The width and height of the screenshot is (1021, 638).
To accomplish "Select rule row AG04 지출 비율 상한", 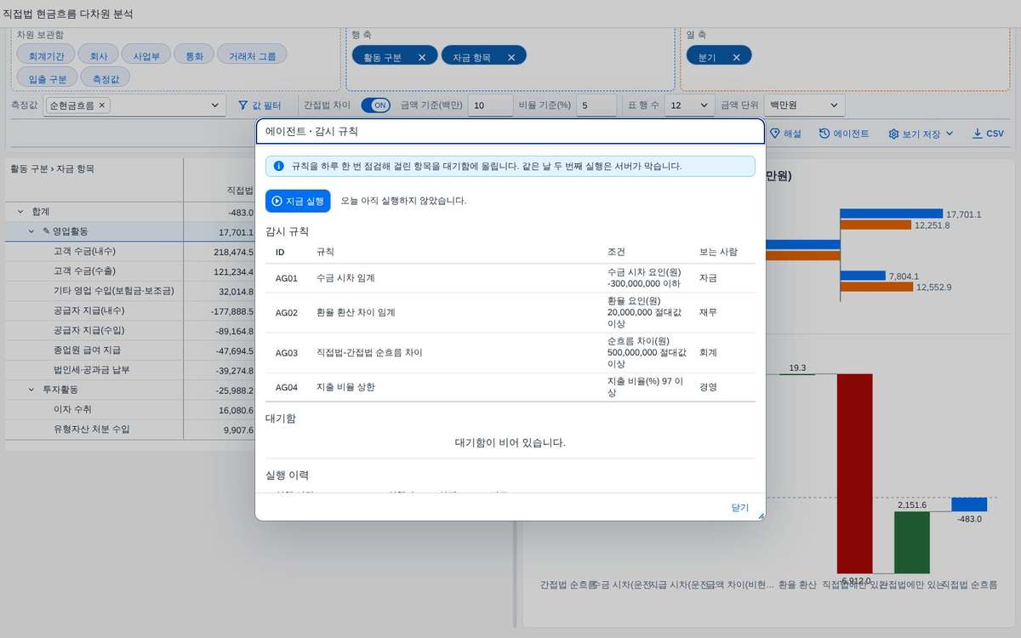I will [x=510, y=387].
